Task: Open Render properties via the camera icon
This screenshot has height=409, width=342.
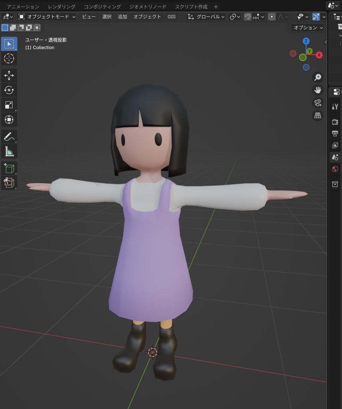Action: click(x=335, y=121)
